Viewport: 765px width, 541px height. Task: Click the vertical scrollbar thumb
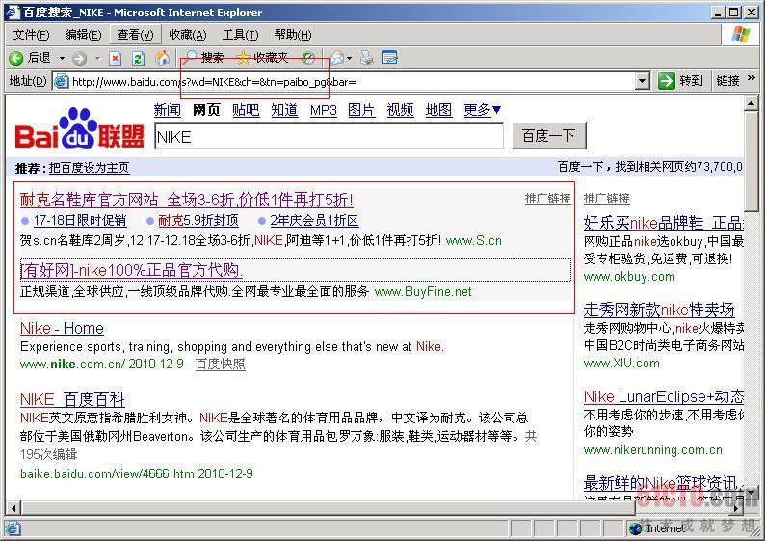click(751, 161)
